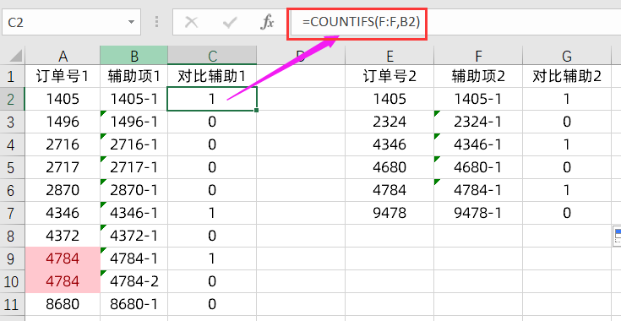Click cell E3 with value 2324
This screenshot has height=321, width=621.
click(x=389, y=122)
